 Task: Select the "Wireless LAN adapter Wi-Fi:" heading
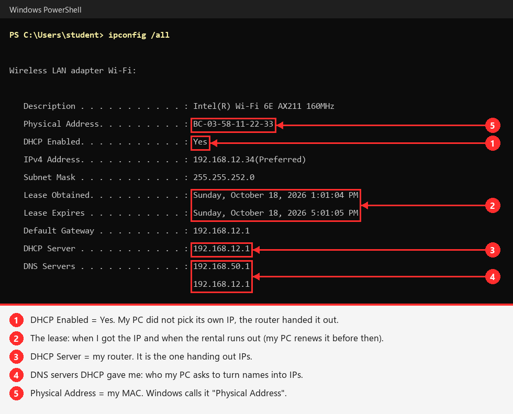coord(73,71)
